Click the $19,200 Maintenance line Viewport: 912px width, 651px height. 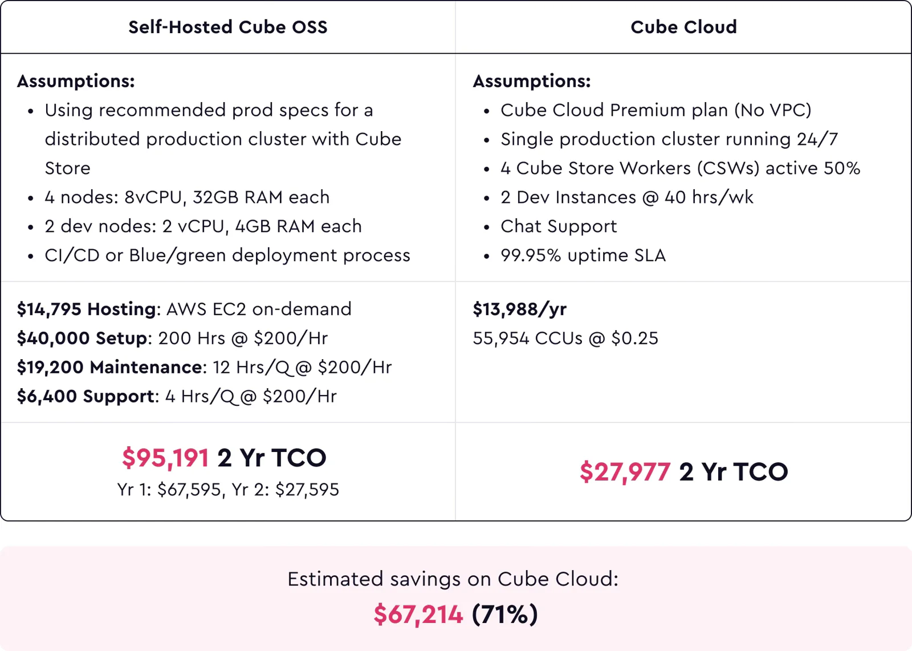click(204, 367)
